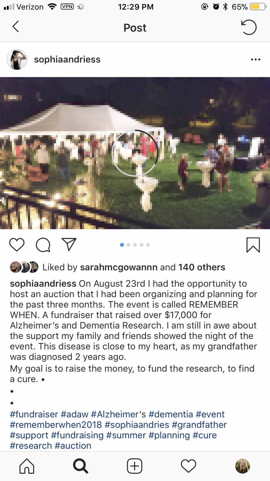Create new post with plus icon
The height and width of the screenshot is (481, 270).
(135, 466)
